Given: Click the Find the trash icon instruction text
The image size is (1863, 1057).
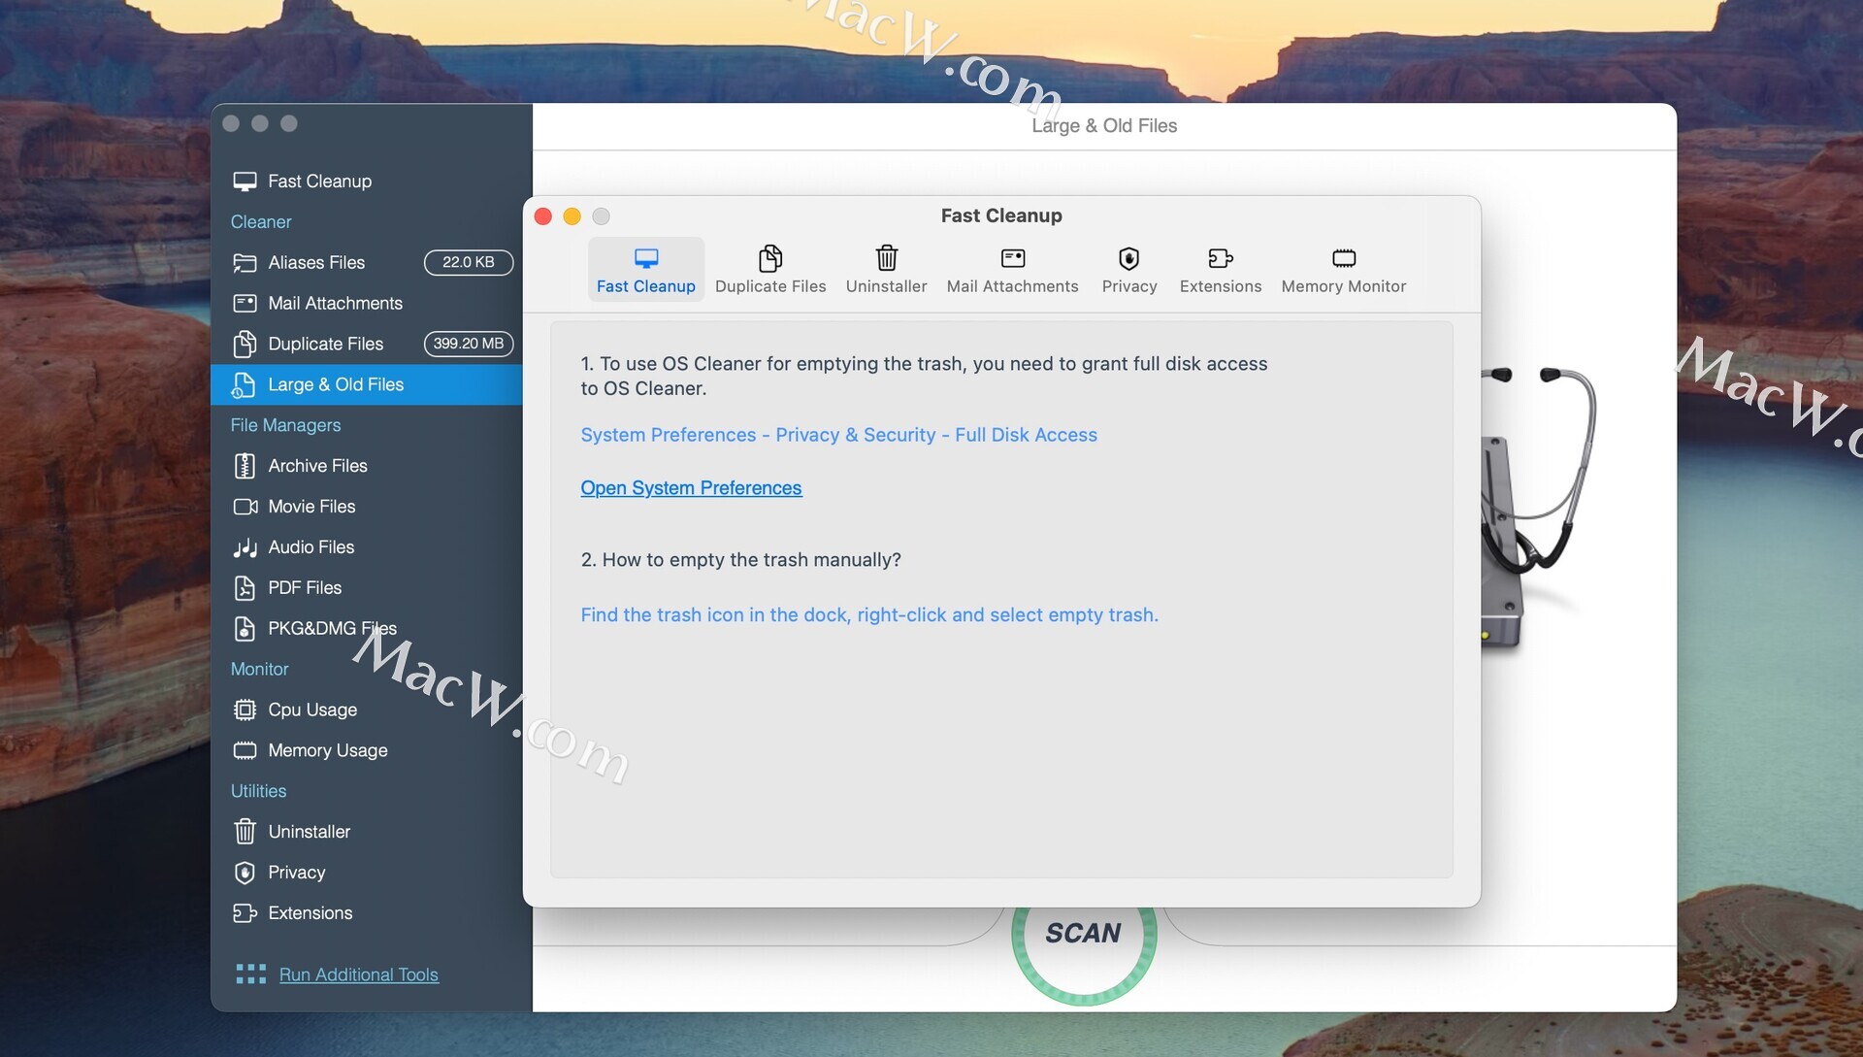Looking at the screenshot, I should [869, 615].
